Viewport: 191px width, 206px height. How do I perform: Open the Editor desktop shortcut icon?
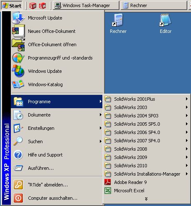[x=166, y=20]
